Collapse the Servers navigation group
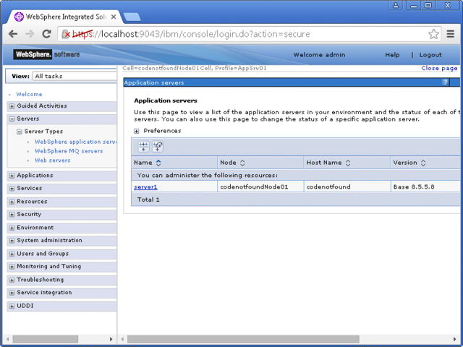463x347 pixels. (11, 119)
